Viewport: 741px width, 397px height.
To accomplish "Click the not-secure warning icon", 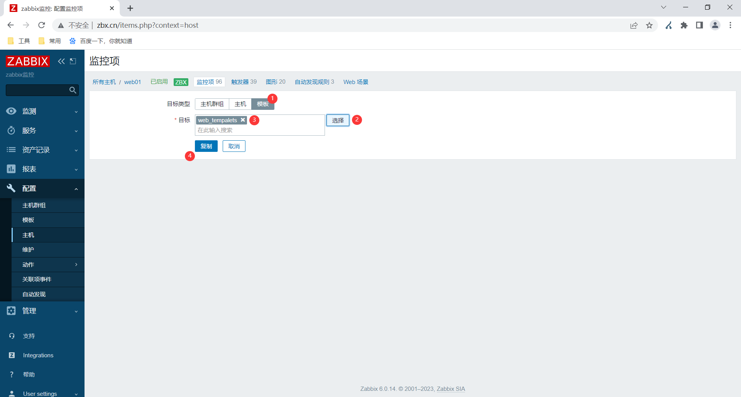I will [61, 25].
